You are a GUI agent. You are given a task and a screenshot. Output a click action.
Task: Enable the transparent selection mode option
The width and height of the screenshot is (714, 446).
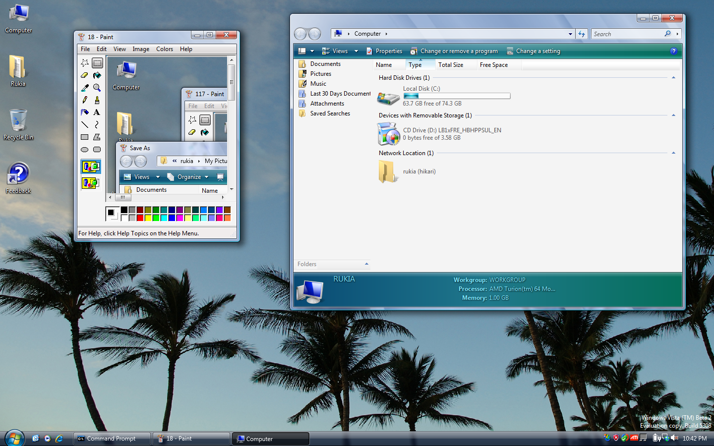pos(91,183)
